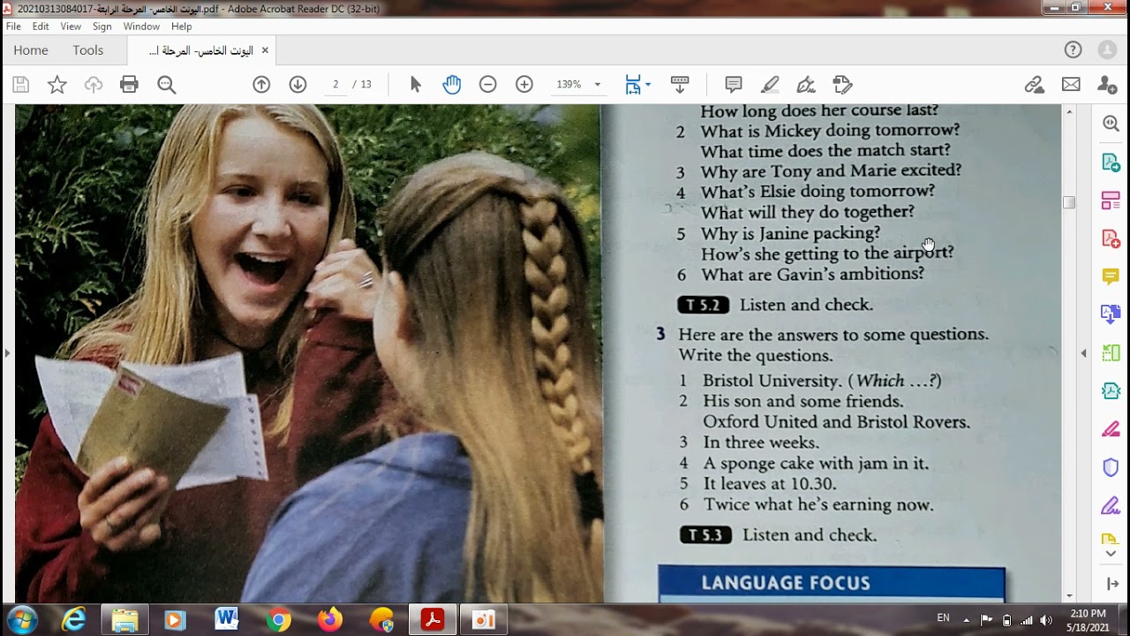Image resolution: width=1130 pixels, height=636 pixels.
Task: Zoom in with the plus button
Action: click(524, 85)
